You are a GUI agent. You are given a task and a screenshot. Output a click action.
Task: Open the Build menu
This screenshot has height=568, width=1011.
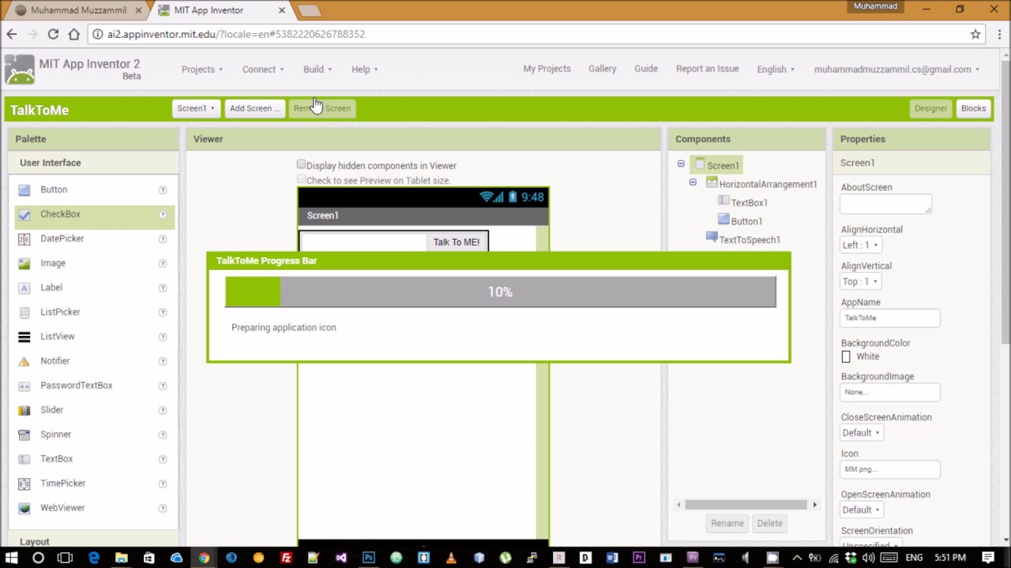click(x=316, y=69)
